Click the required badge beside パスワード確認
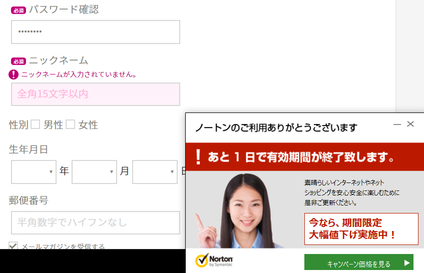This screenshot has width=424, height=273. tap(19, 9)
